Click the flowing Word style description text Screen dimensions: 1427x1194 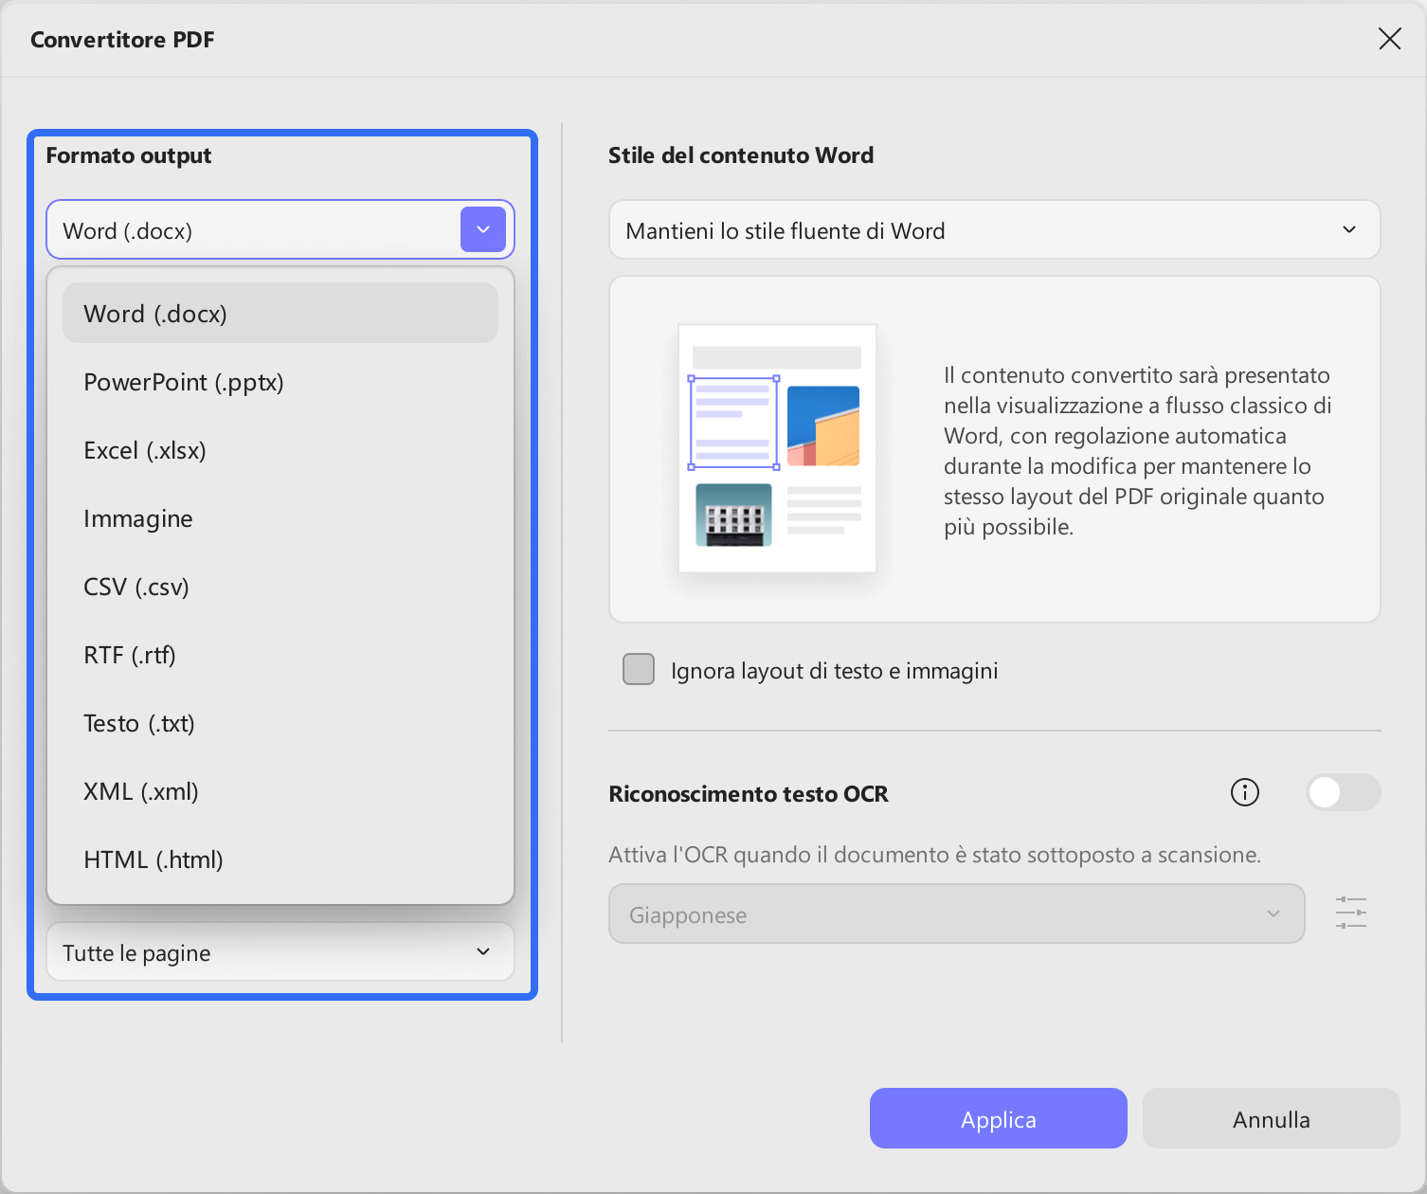pos(1137,450)
